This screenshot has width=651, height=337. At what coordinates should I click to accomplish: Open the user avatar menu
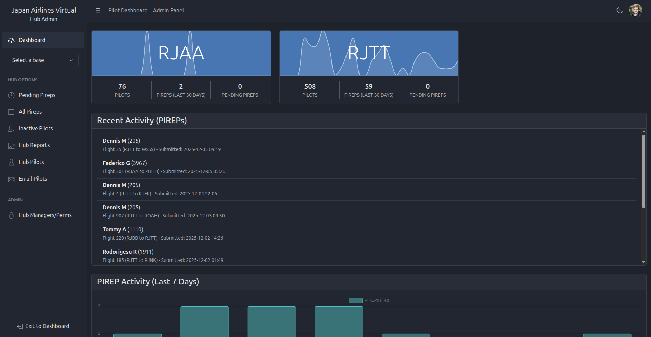pos(635,10)
